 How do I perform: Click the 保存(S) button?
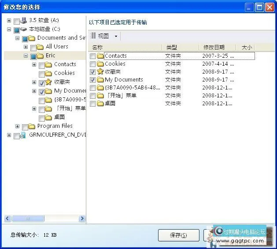coord(179,235)
